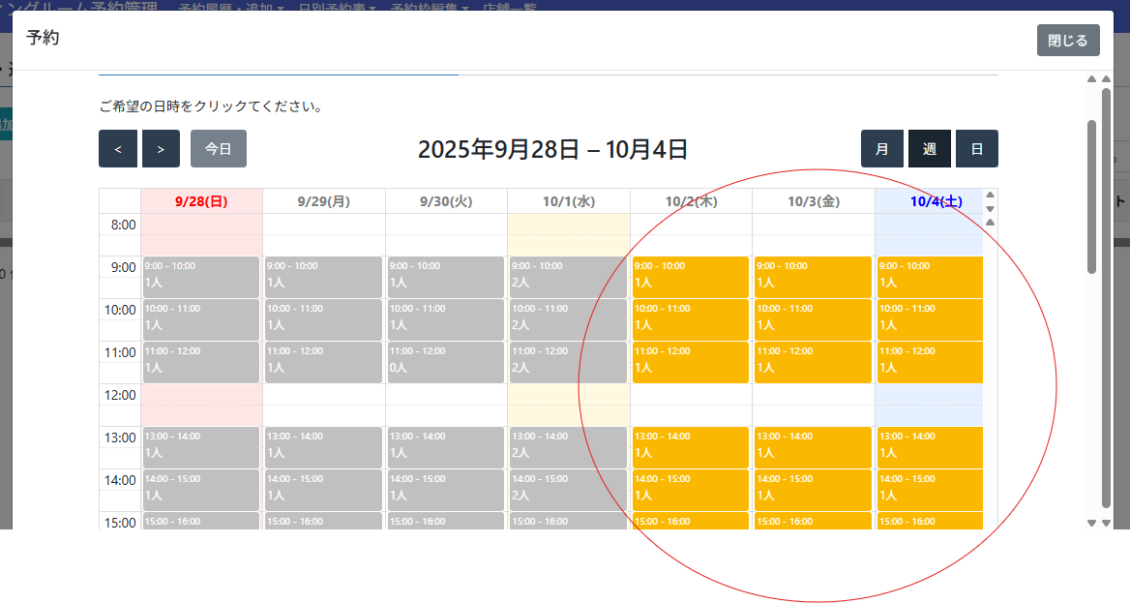Open the 9/28(日) date column header

201,201
